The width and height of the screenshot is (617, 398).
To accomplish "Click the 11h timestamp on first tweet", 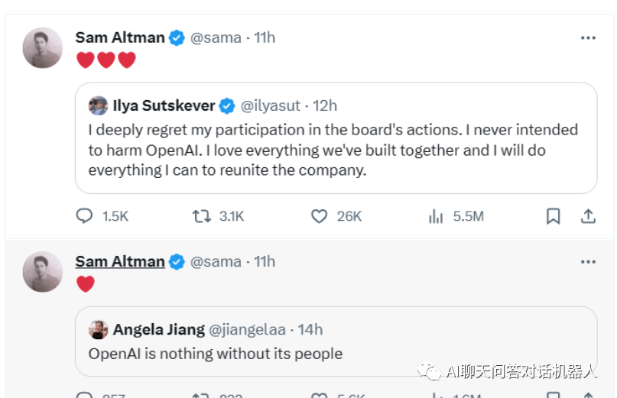I will pos(265,37).
